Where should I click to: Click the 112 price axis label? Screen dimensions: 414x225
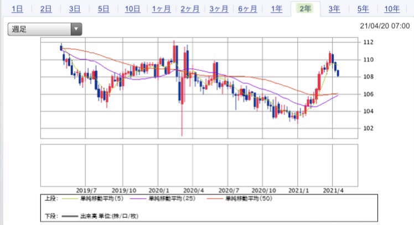(368, 42)
